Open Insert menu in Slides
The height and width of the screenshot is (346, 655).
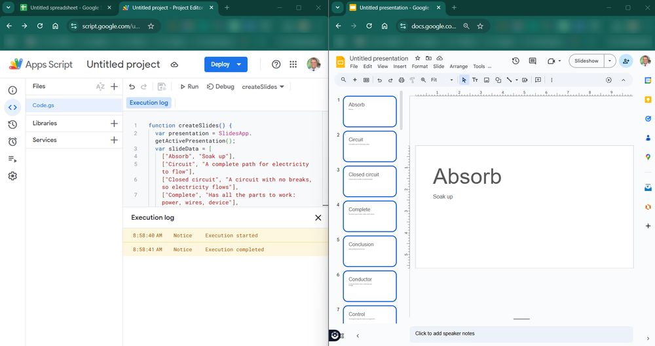(400, 66)
